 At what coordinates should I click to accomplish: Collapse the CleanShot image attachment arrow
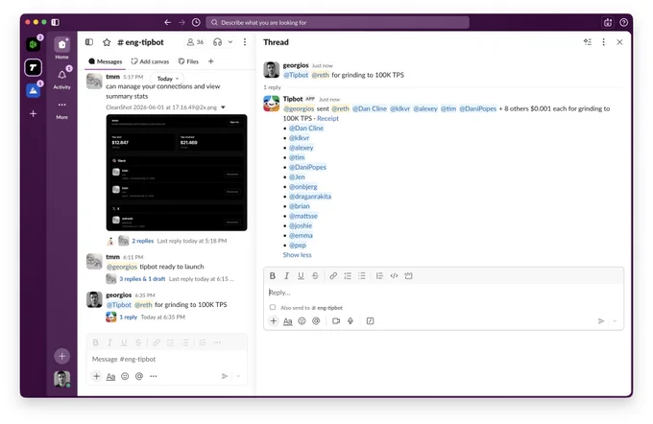223,107
